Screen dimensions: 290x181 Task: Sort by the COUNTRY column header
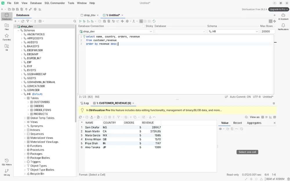(x=113, y=123)
